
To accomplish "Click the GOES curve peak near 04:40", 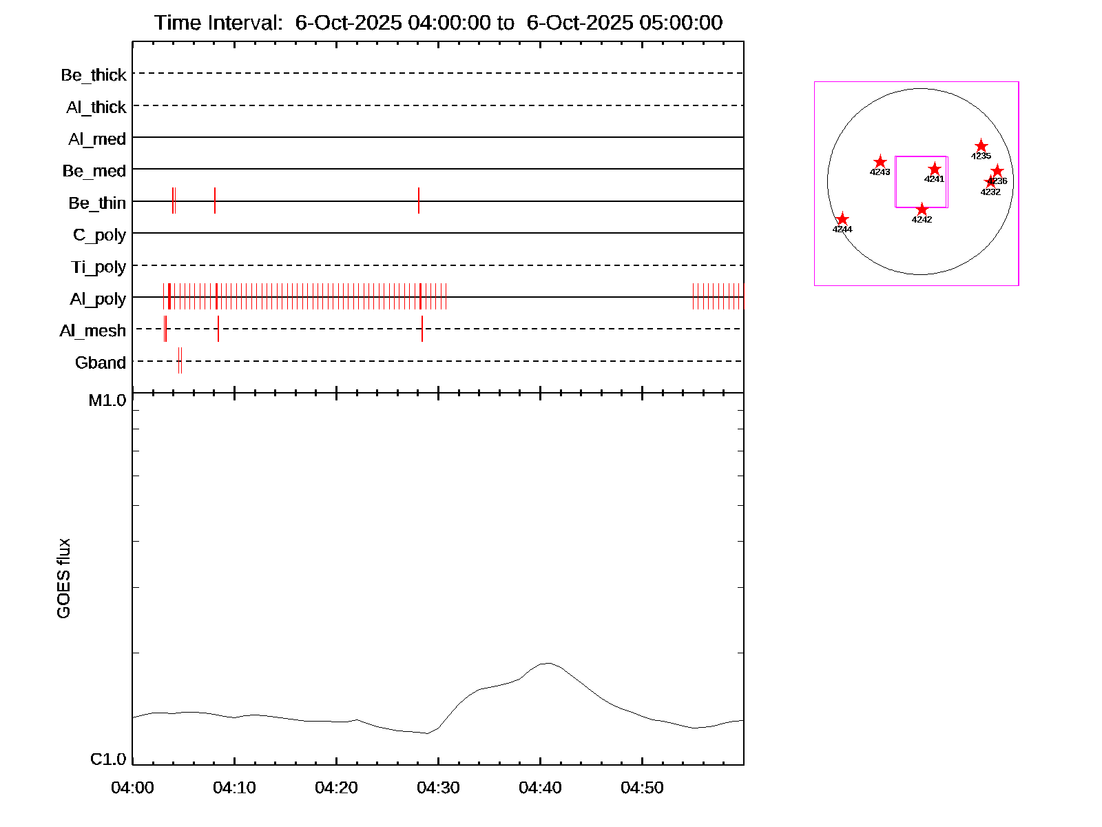I will pyautogui.click(x=546, y=663).
